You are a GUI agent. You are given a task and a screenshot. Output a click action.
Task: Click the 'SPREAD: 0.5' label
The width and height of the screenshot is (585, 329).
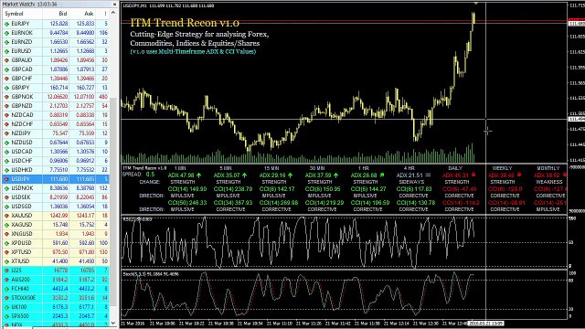[x=138, y=175]
